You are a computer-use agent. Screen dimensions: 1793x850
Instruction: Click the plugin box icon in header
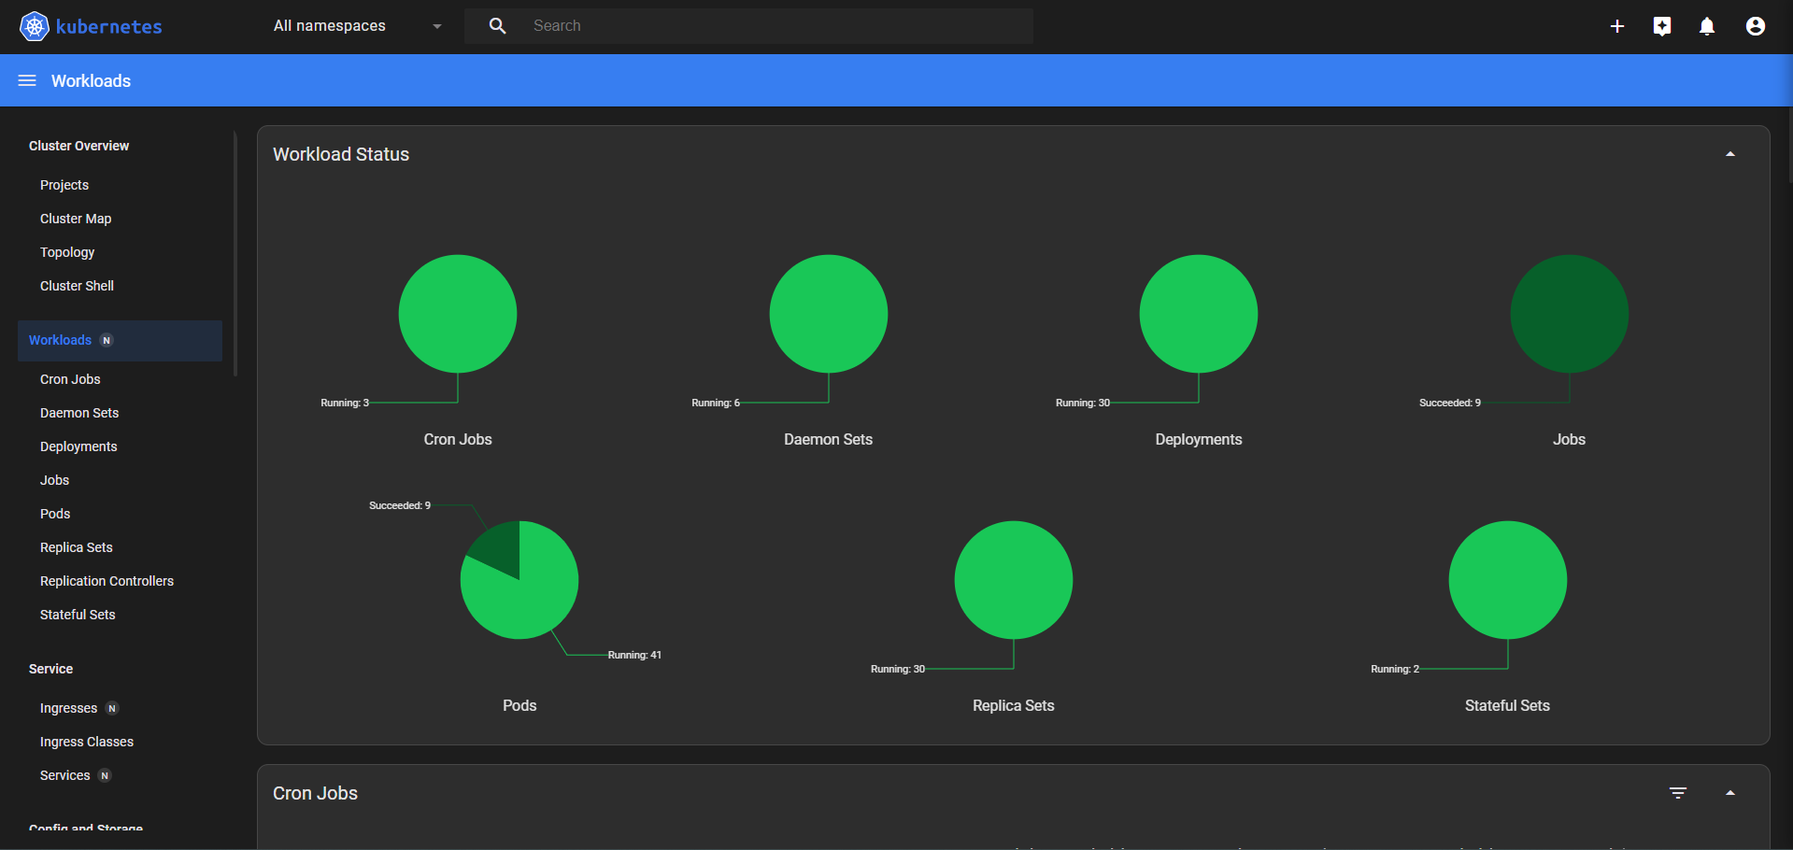tap(1662, 26)
